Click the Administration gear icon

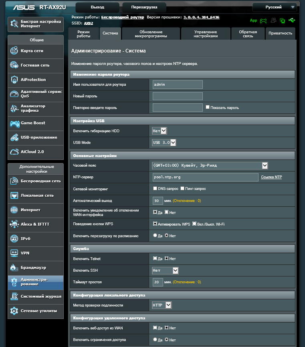14,282
